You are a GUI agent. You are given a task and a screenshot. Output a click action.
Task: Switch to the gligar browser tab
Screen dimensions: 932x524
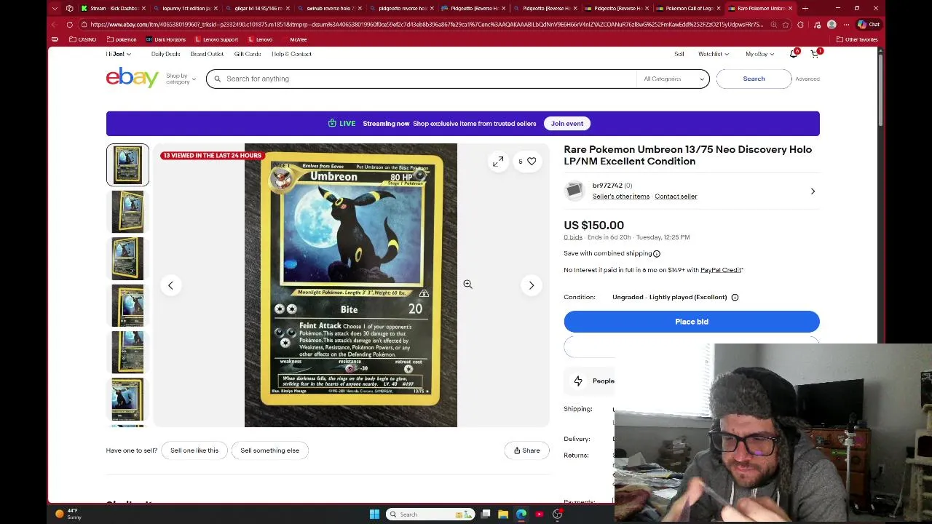coord(257,8)
